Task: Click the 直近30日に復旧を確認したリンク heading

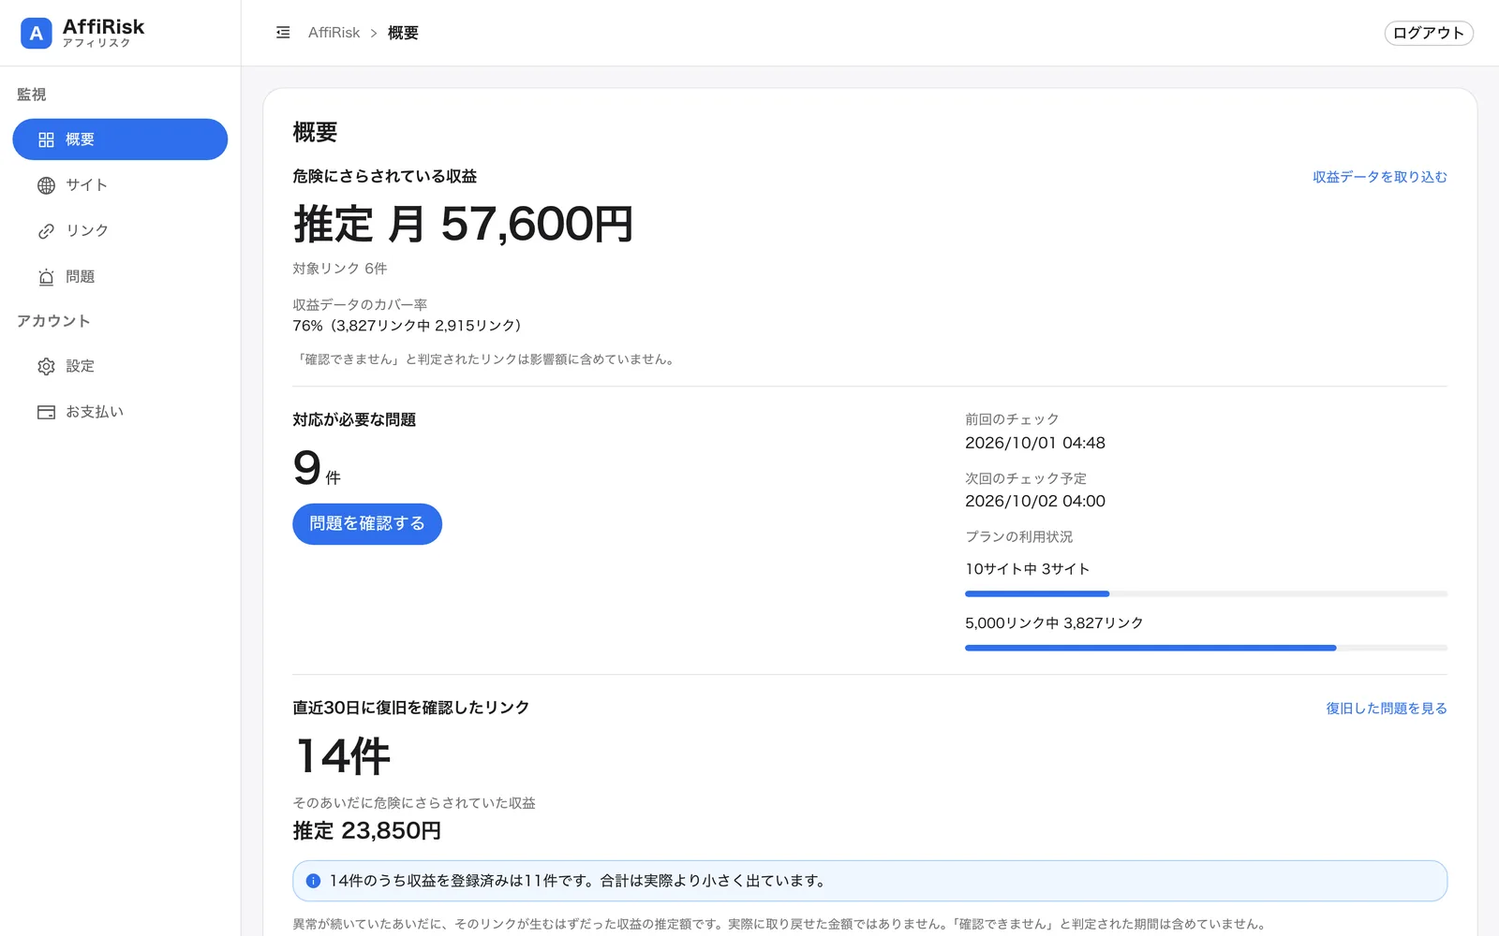Action: tap(411, 708)
